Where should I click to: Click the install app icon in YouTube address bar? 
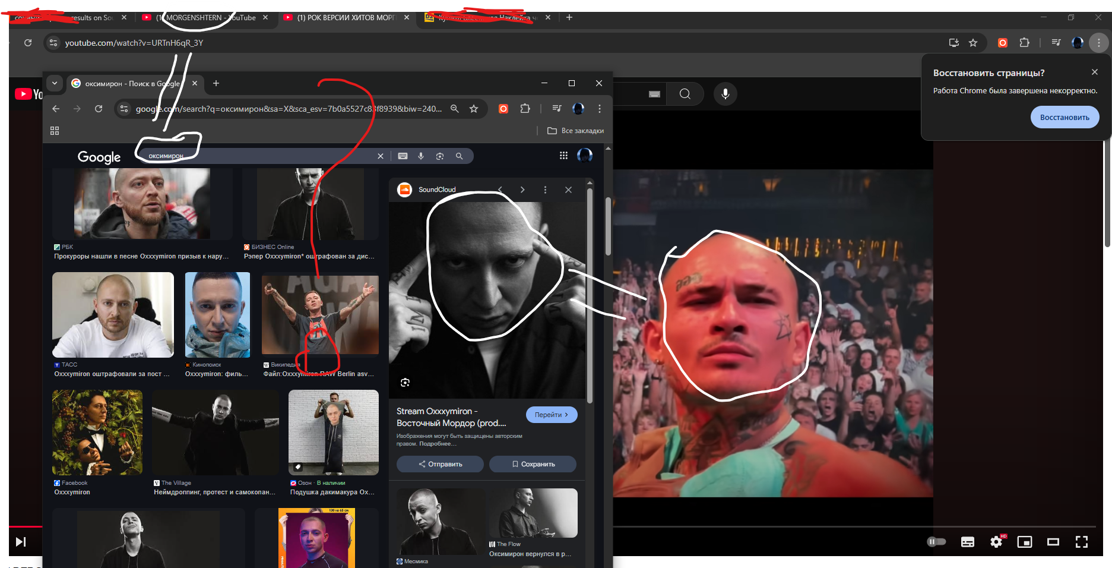(954, 43)
